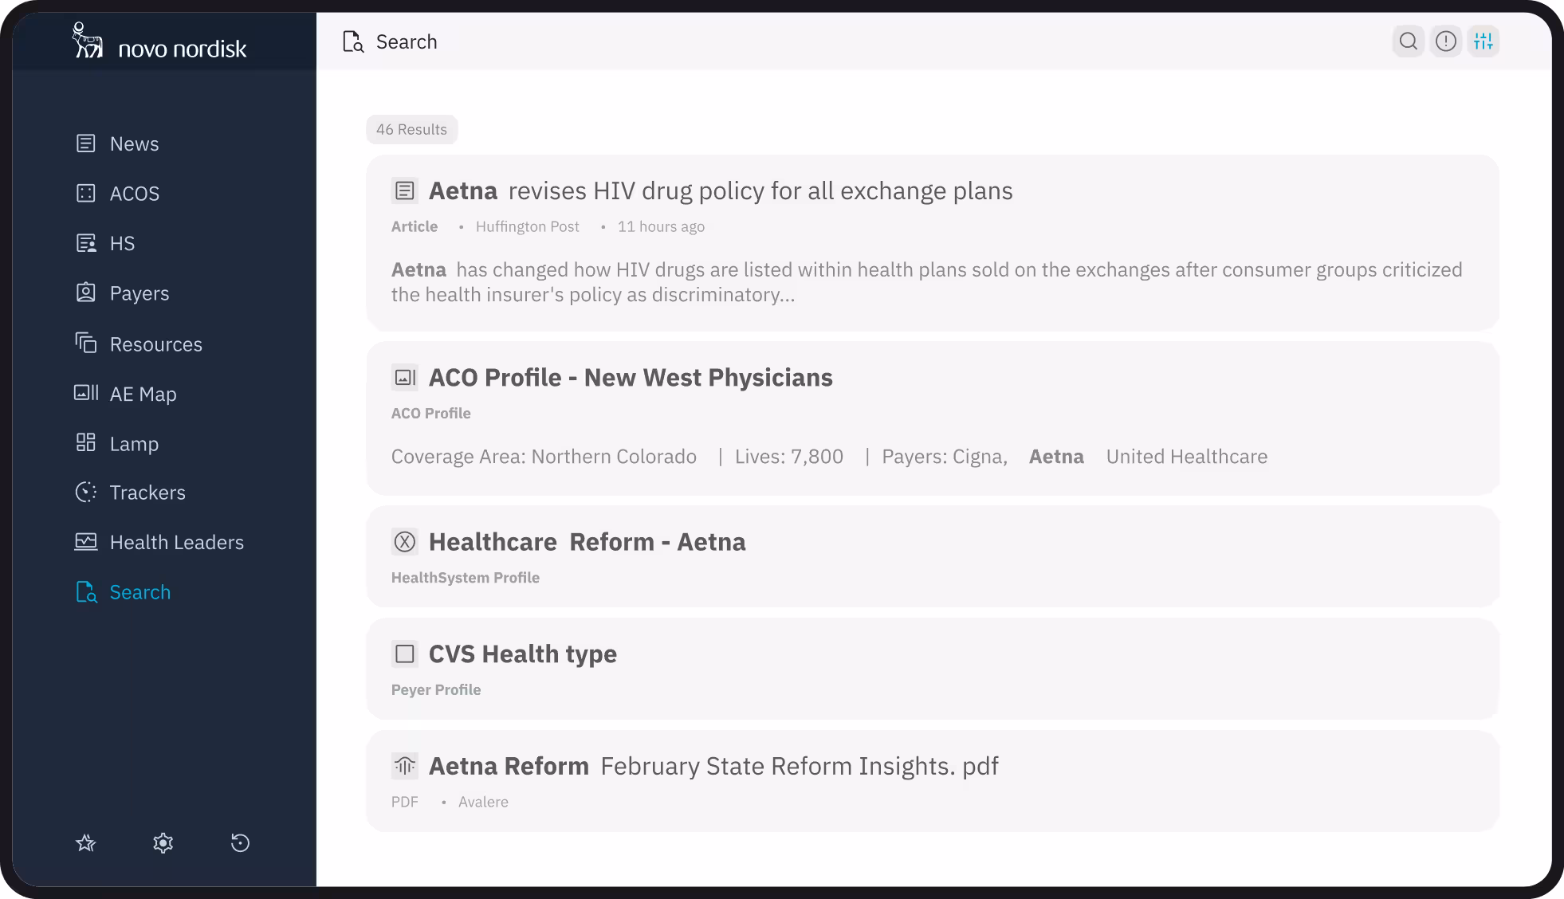
Task: Click the article icon beside Aetna headline
Action: pos(405,191)
